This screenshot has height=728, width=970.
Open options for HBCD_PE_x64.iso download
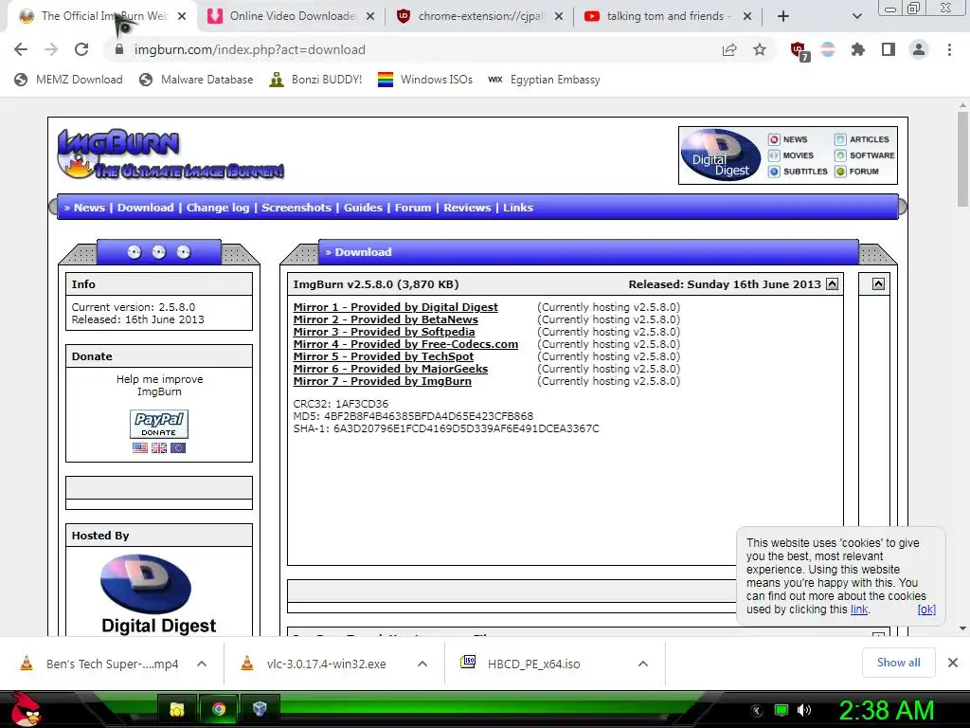(643, 664)
